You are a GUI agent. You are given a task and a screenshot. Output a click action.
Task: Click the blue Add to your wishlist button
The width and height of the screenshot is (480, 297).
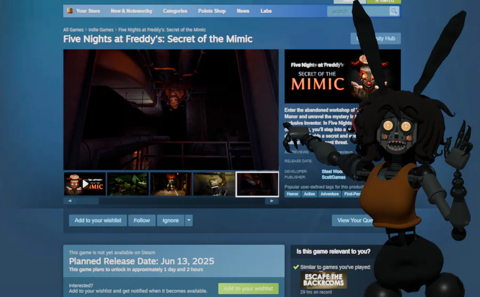(x=98, y=220)
